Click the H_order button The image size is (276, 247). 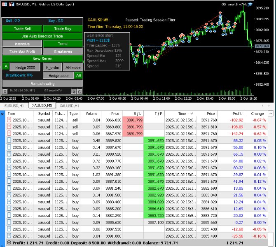(52, 68)
